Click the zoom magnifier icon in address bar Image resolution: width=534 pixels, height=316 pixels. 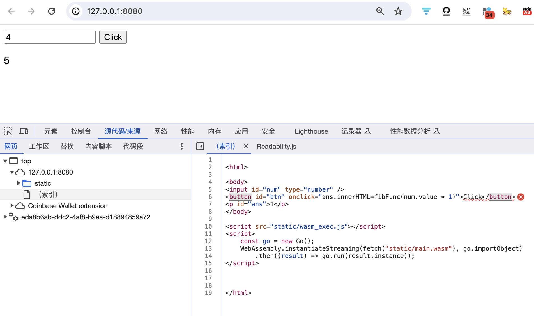click(x=380, y=11)
